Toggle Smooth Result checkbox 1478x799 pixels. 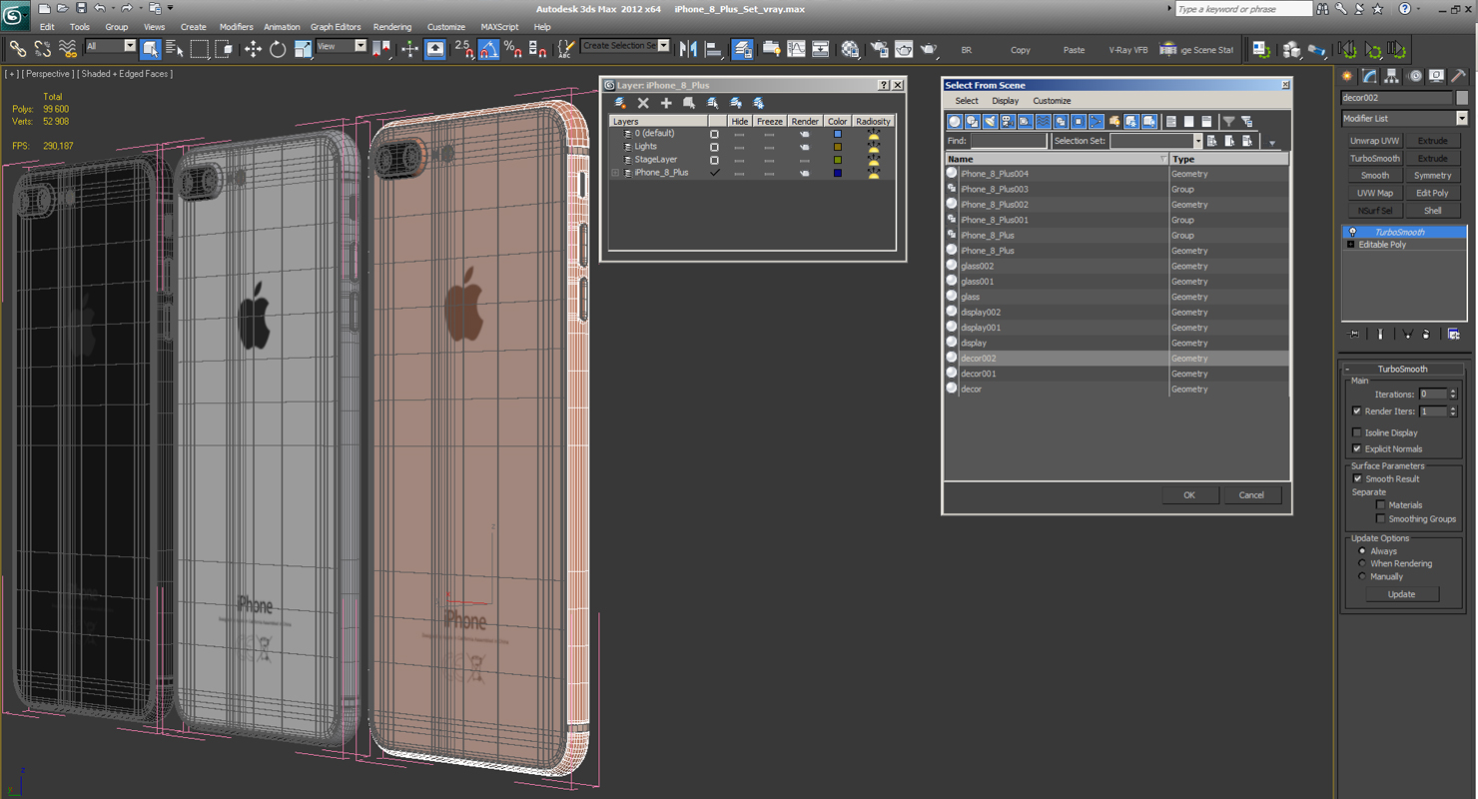pos(1357,479)
